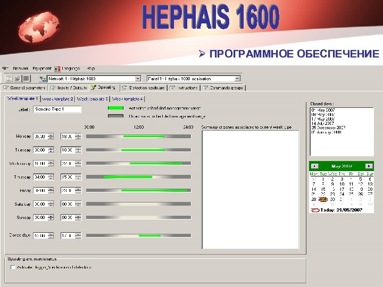Select Week template 4 tab

127,99
